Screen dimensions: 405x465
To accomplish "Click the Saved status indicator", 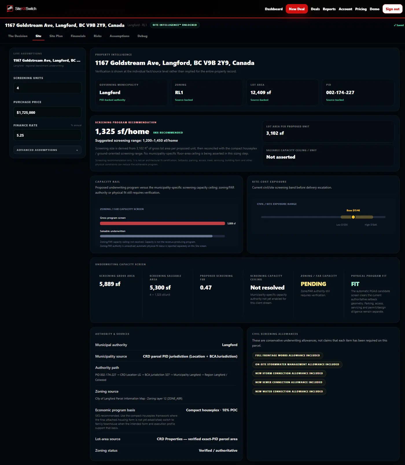I will [x=399, y=25].
